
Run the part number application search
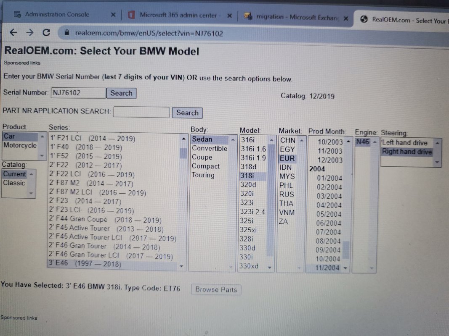click(x=187, y=113)
